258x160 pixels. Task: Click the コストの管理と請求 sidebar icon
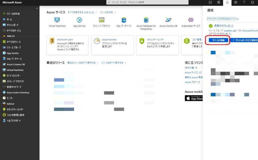click(x=4, y=115)
